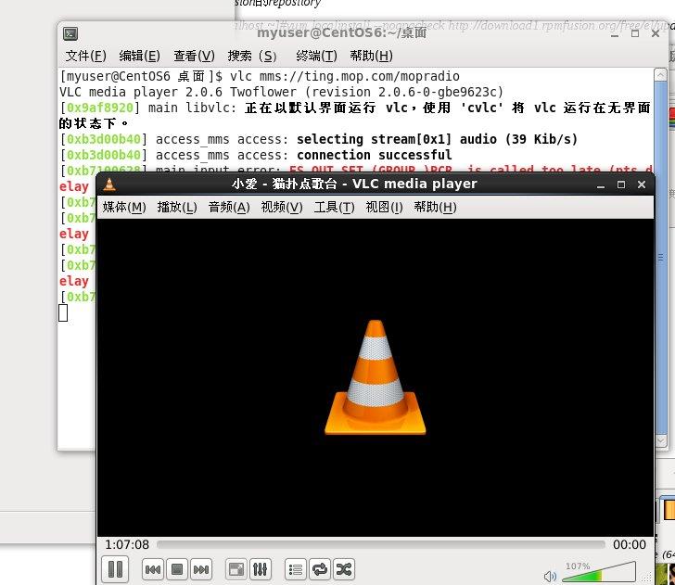Open terminal 搜索(S) menu
The width and height of the screenshot is (675, 585).
click(252, 56)
